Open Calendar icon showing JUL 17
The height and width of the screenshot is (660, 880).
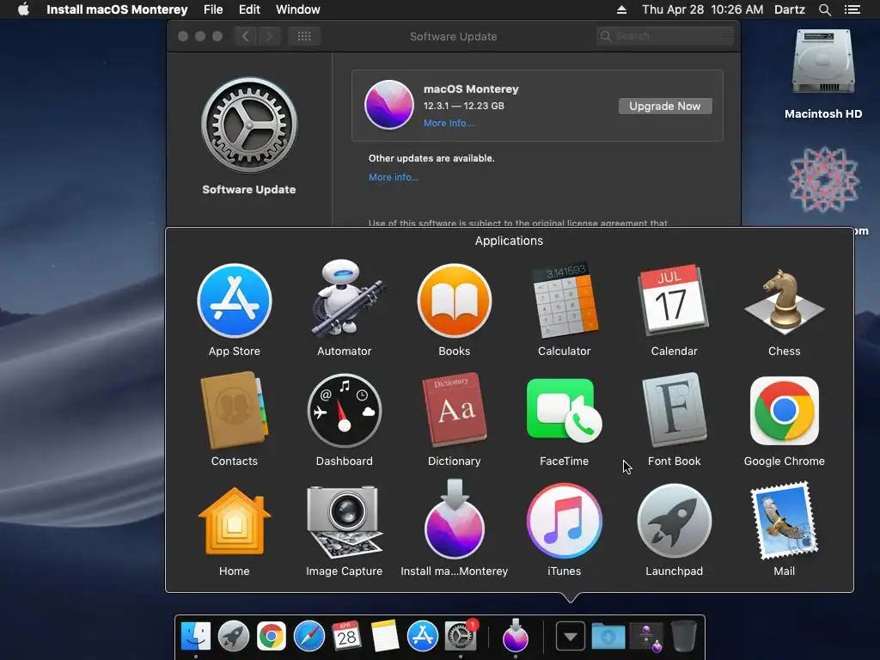click(674, 300)
